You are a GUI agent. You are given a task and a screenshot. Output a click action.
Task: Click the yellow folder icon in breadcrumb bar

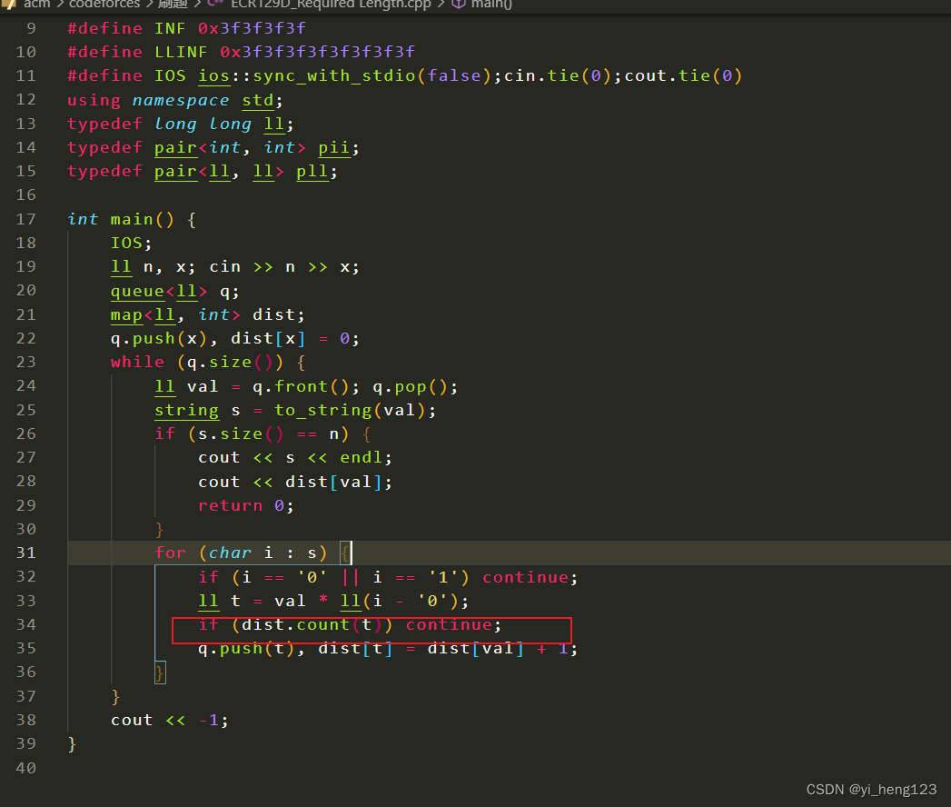(7, 5)
